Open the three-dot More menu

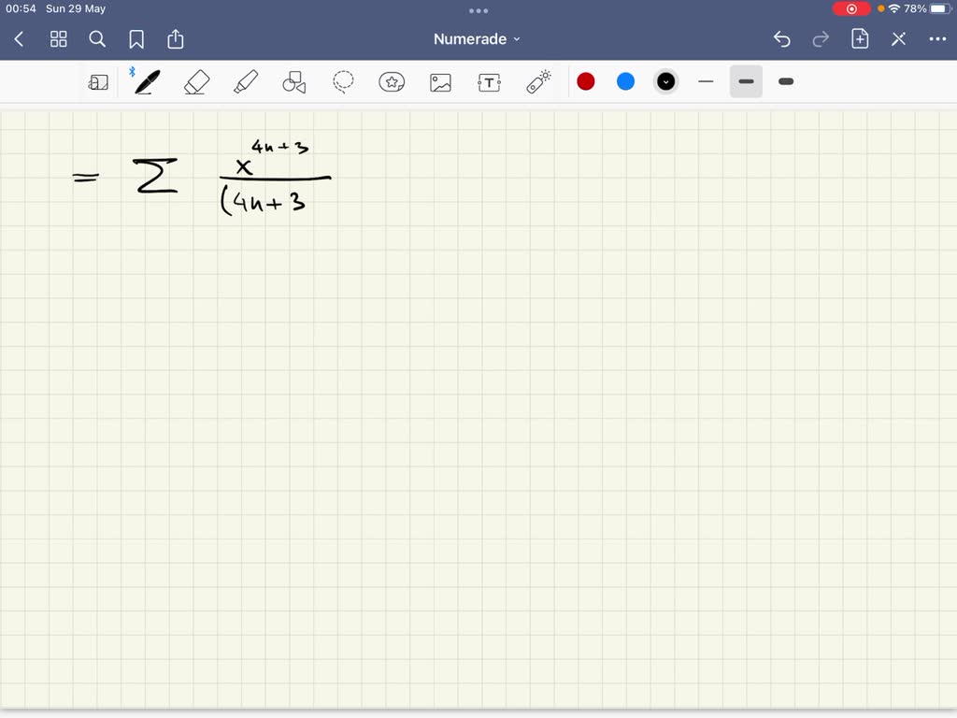click(937, 39)
